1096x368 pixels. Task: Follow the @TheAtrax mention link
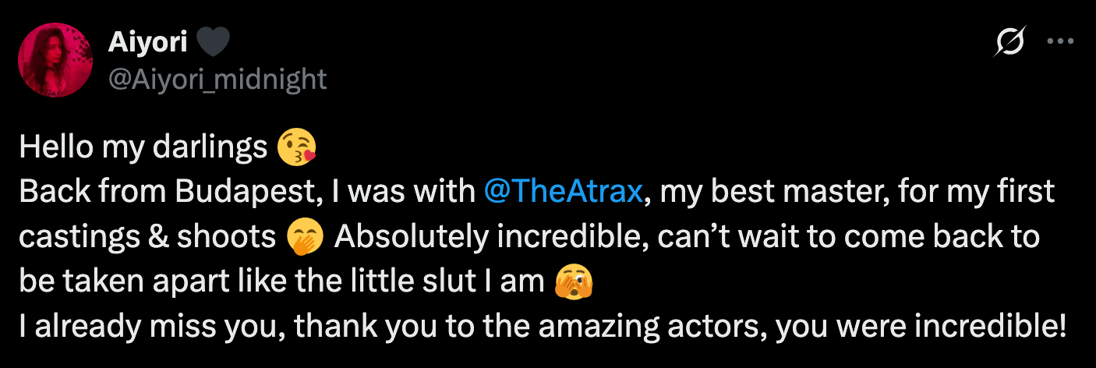click(563, 191)
